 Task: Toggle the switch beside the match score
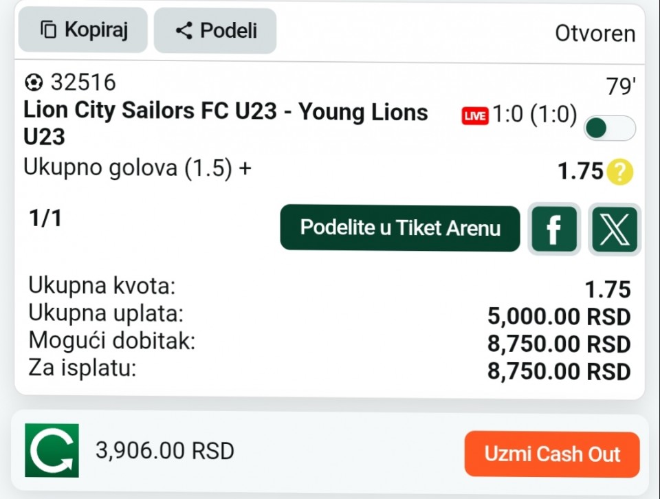(x=609, y=128)
